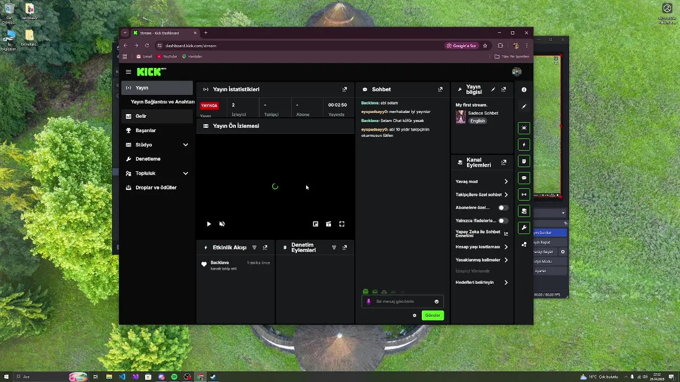
Task: Open Denetleme in the sidebar
Action: (x=157, y=159)
